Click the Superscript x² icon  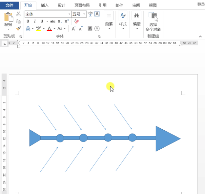pyautogui.click(x=67, y=21)
